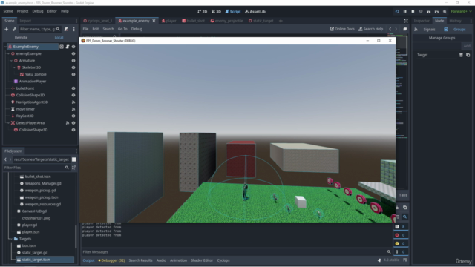This screenshot has height=267, width=475.
Task: Switch to the Inspector tab
Action: pos(422,21)
